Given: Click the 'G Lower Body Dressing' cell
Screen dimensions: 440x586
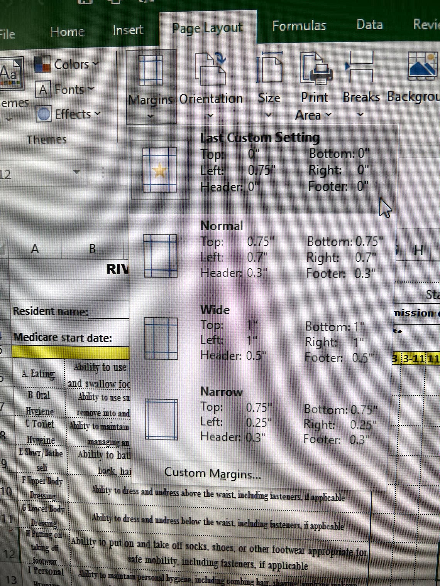Looking at the screenshot, I should [43, 515].
